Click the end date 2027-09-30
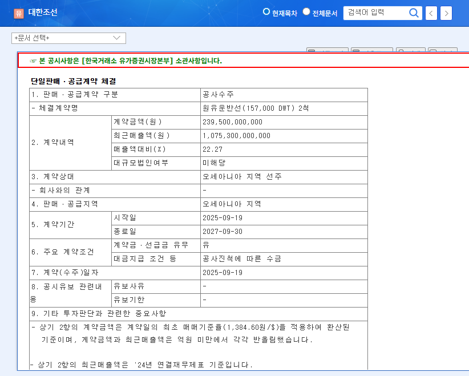469x376 pixels. click(223, 232)
